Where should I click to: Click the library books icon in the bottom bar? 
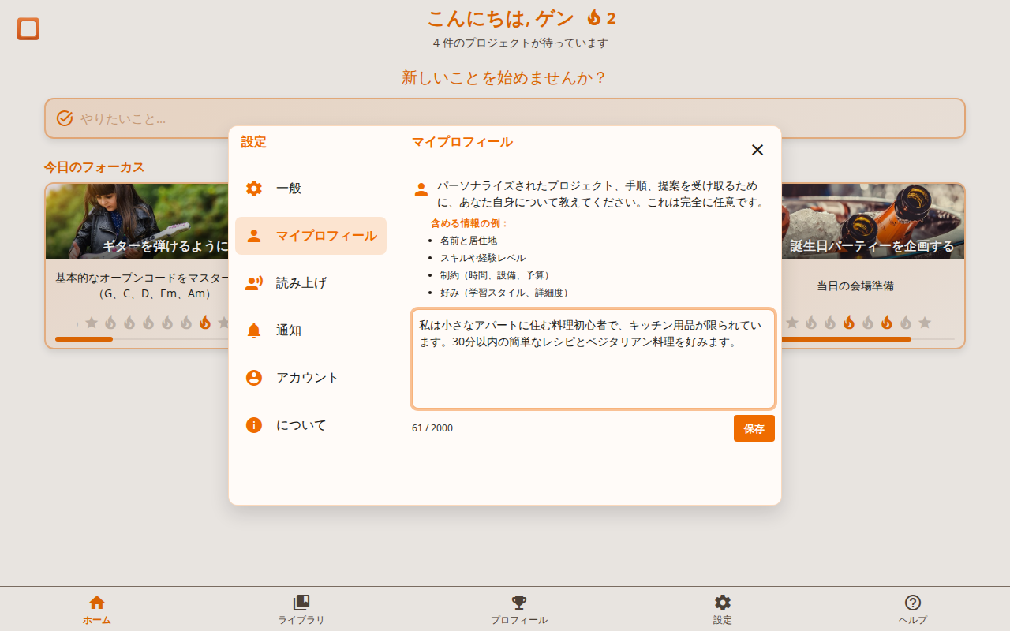(x=301, y=603)
